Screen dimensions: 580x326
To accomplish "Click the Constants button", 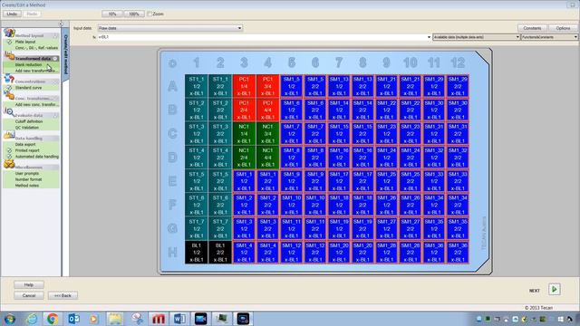I will point(532,28).
